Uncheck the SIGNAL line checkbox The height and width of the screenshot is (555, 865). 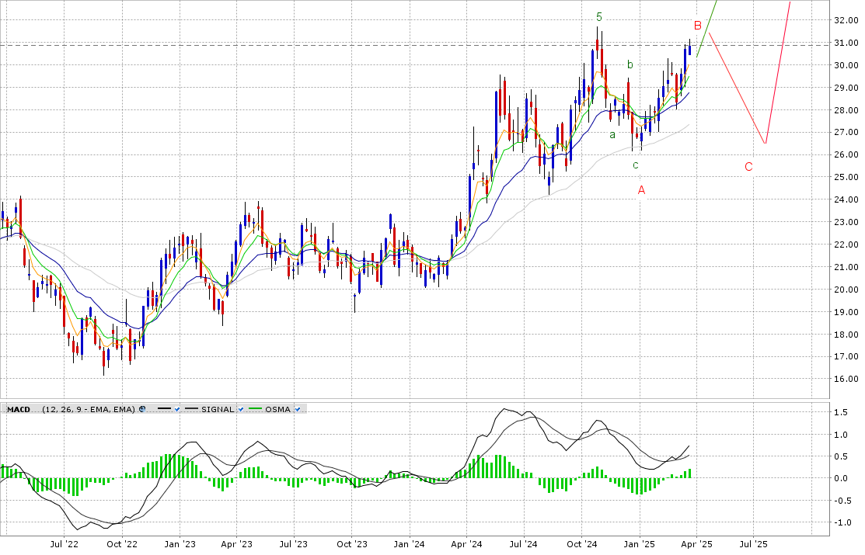pyautogui.click(x=242, y=409)
